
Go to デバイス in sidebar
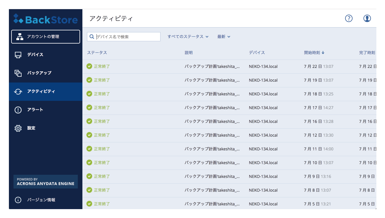tap(46, 55)
